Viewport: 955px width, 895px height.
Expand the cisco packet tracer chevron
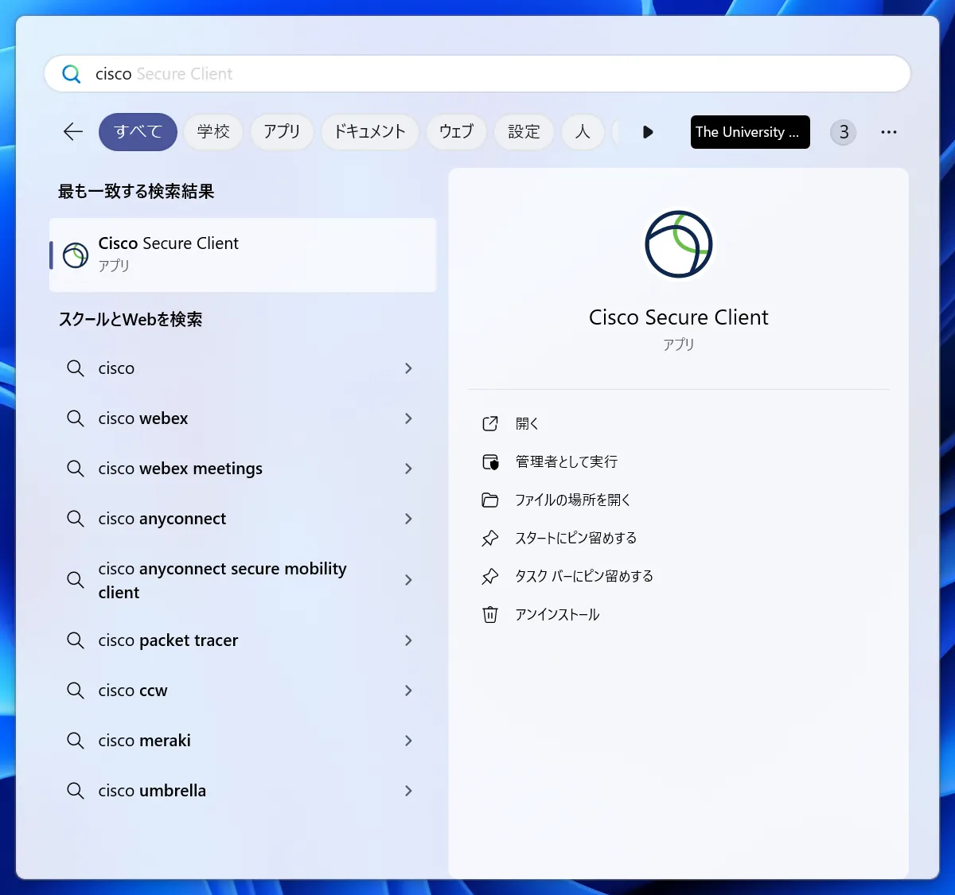pos(408,640)
